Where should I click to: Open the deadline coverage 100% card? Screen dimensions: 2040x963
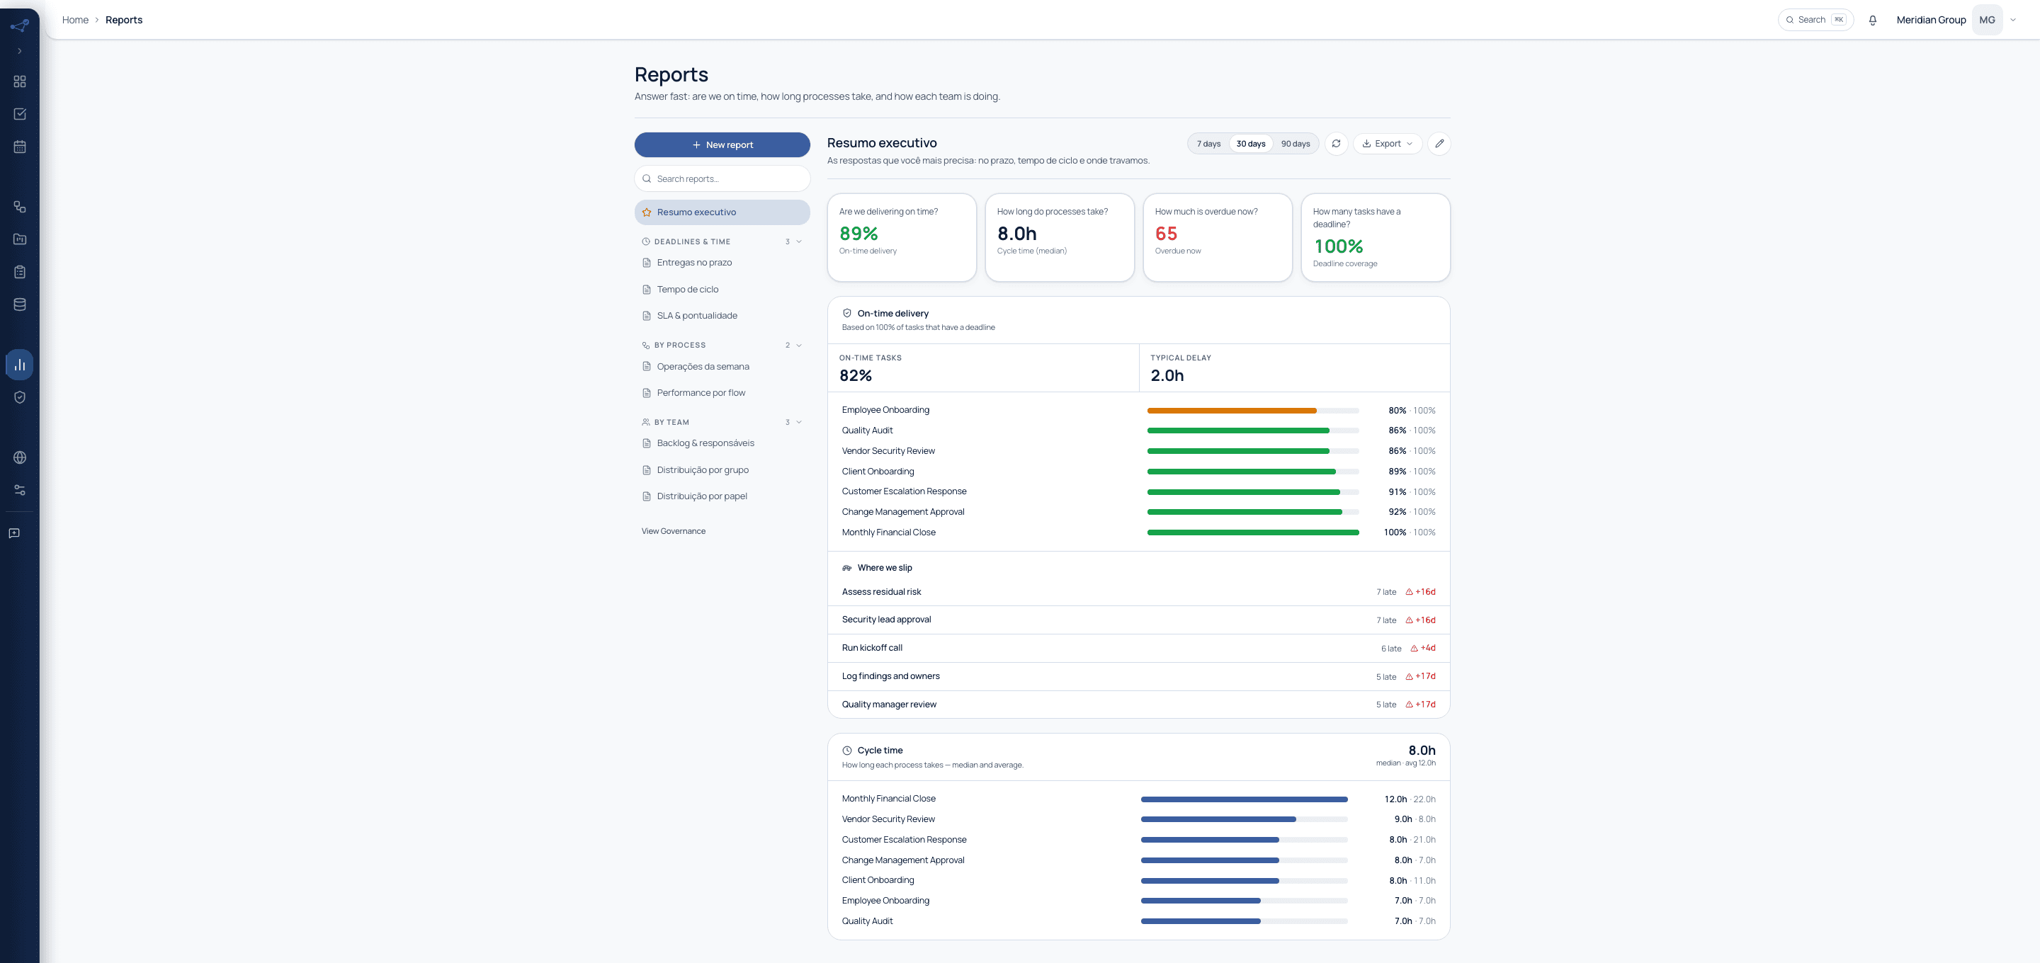1375,238
